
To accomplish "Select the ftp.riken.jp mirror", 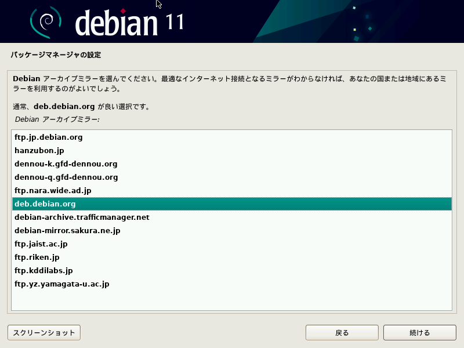I will (x=231, y=257).
